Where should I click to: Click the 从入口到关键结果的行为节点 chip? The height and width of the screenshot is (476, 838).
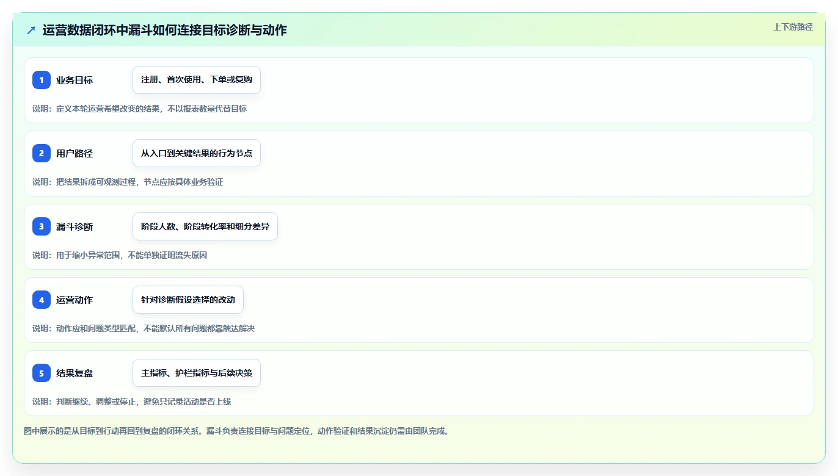pyautogui.click(x=197, y=153)
